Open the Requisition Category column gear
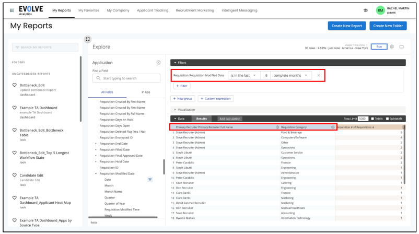Image resolution: width=419 pixels, height=234 pixels. 333,127
